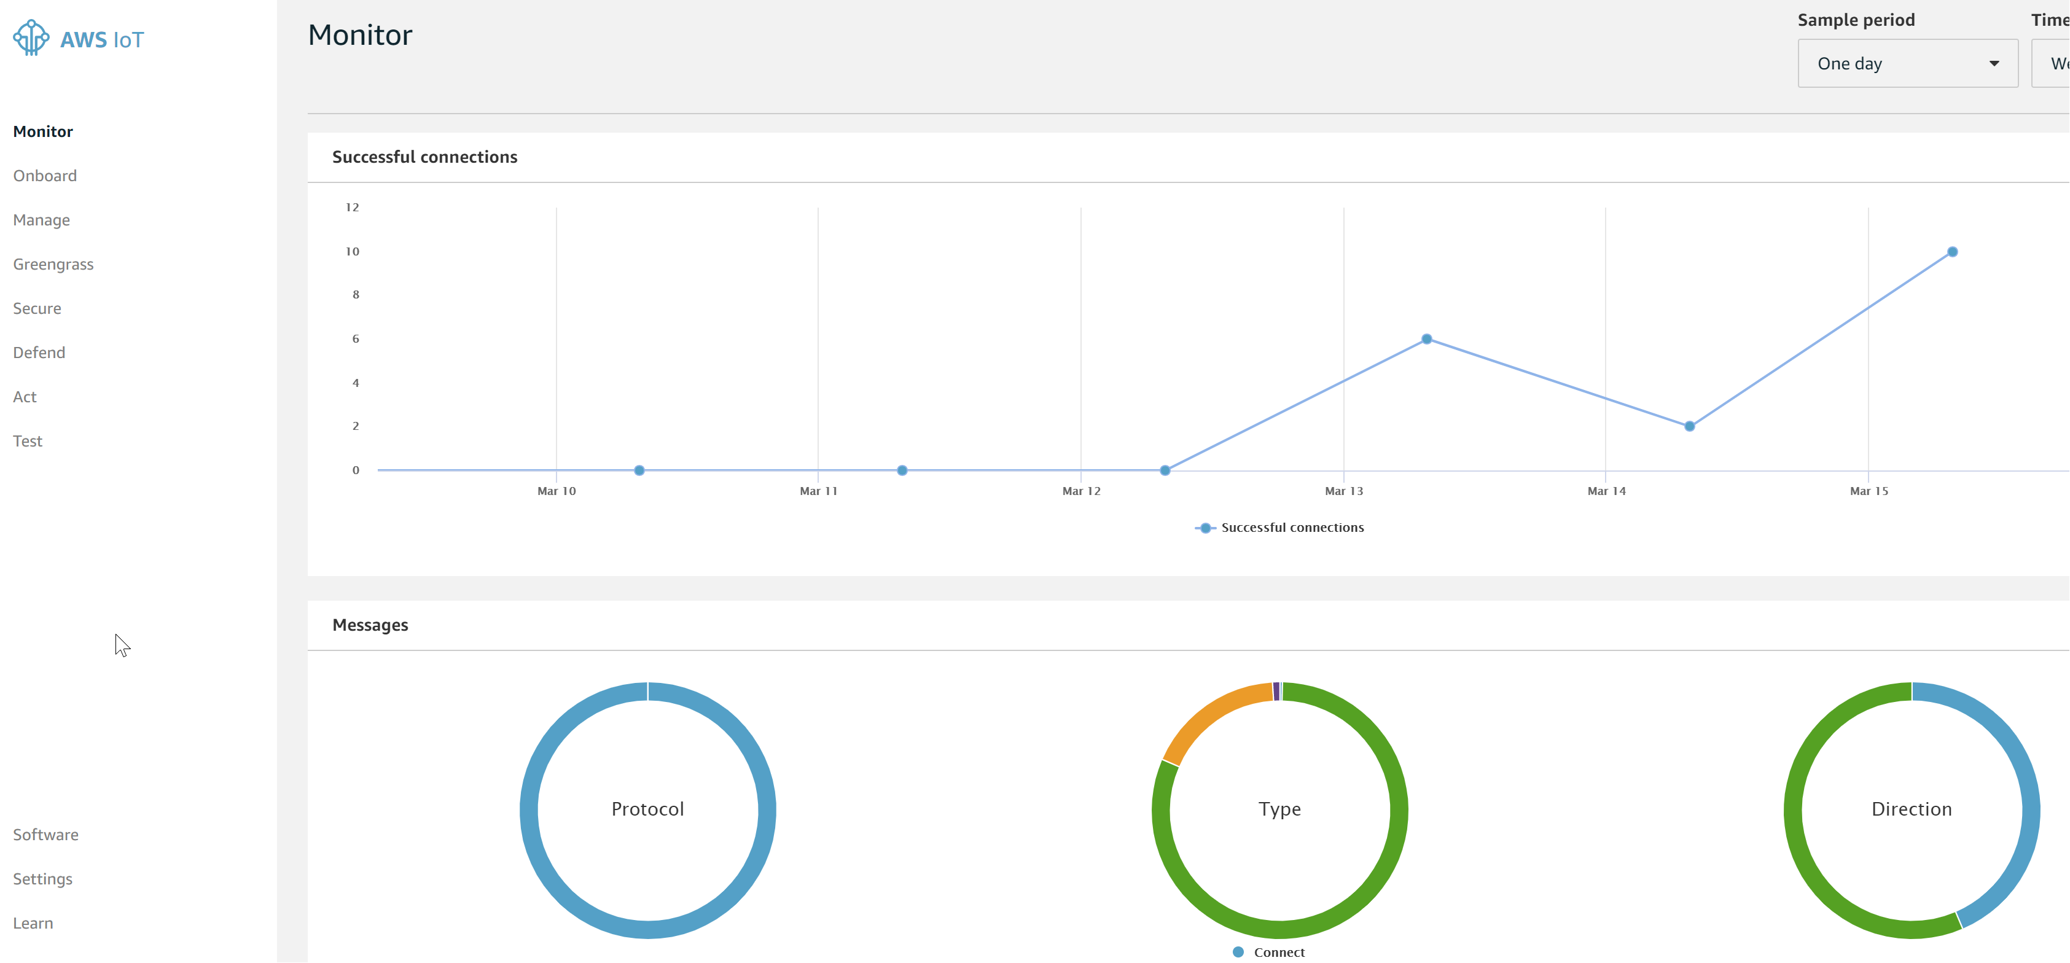Viewport: 2070px width, 963px height.
Task: Go to Settings in the sidebar
Action: click(42, 879)
